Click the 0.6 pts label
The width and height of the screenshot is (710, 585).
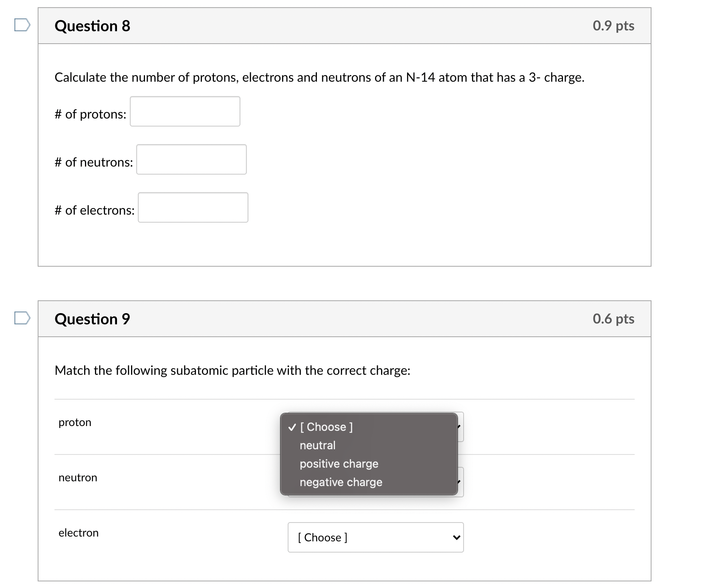(613, 319)
